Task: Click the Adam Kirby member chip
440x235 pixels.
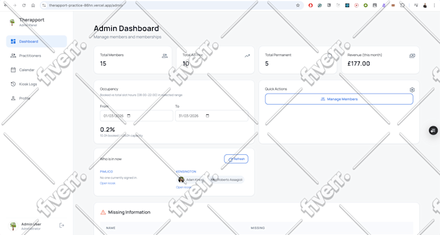Action: click(x=192, y=179)
